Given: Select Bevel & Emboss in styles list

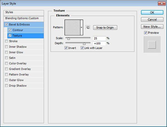Looking at the screenshot, I should click(19, 24).
